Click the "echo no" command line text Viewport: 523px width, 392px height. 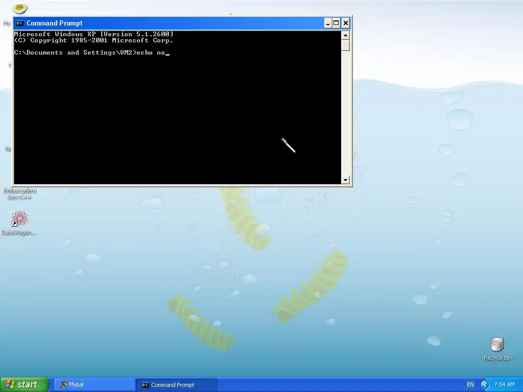tap(151, 53)
